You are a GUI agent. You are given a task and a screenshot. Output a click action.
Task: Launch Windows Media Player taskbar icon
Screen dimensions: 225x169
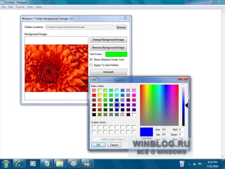(32, 164)
